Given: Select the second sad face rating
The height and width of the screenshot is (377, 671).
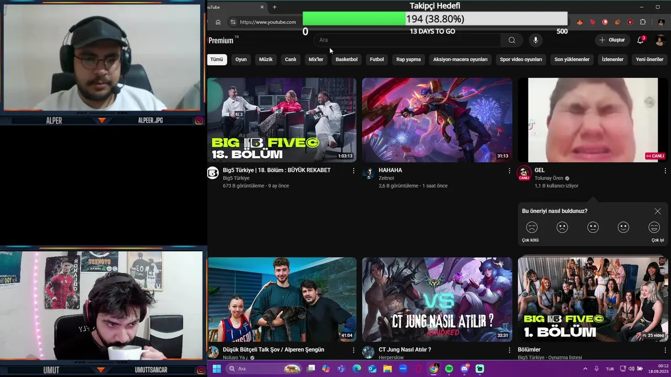Looking at the screenshot, I should click(562, 228).
